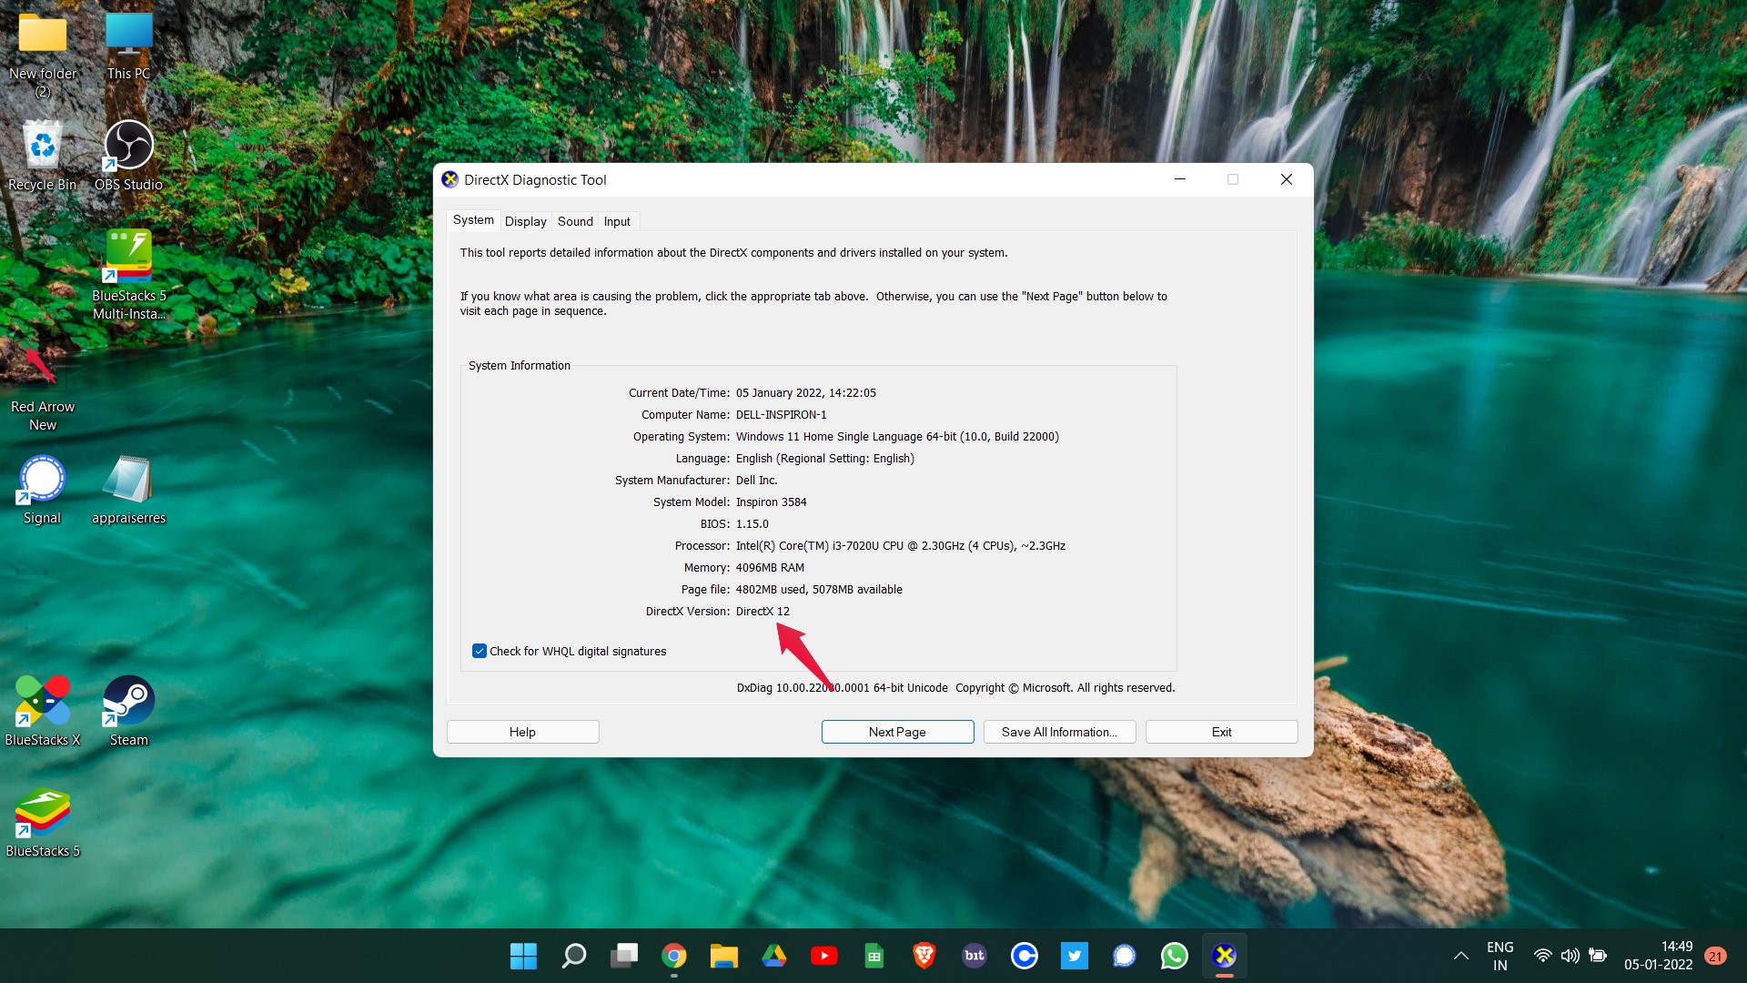Screen dimensions: 1747x983
Task: Uncheck Check for WHQL digital signatures
Action: click(x=480, y=651)
